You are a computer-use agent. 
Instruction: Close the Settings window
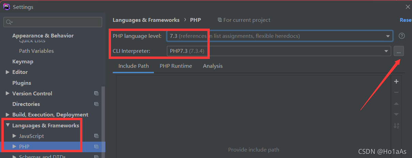coord(408,7)
